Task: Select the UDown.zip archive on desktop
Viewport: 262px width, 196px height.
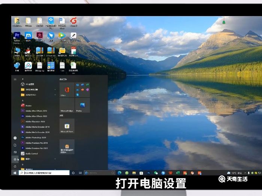Action: tap(51, 52)
